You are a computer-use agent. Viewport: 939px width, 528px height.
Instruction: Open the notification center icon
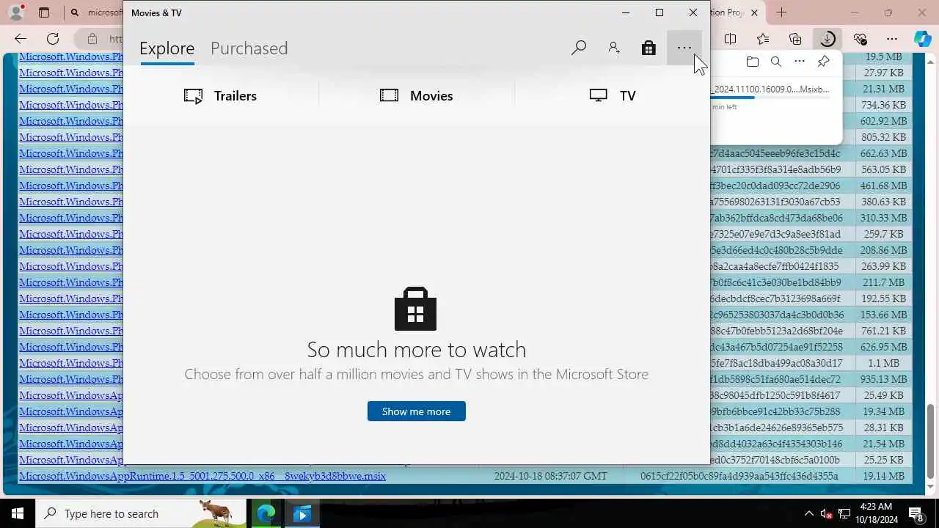click(916, 513)
